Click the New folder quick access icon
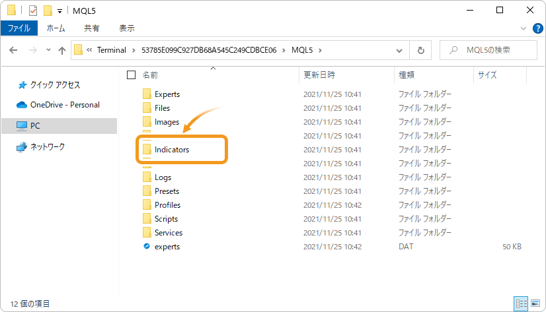Viewport: 546px width, 312px height. click(48, 11)
